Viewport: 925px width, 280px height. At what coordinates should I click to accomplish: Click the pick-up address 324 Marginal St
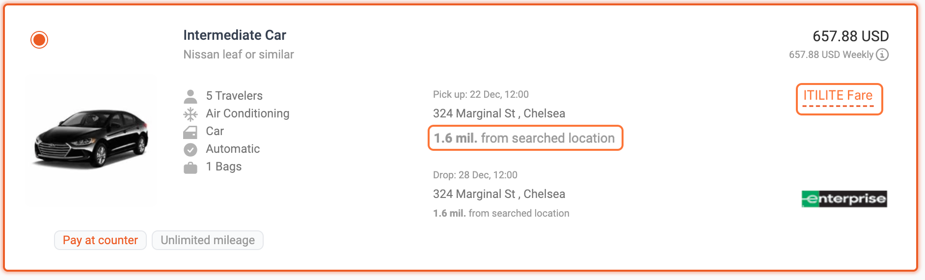(499, 113)
